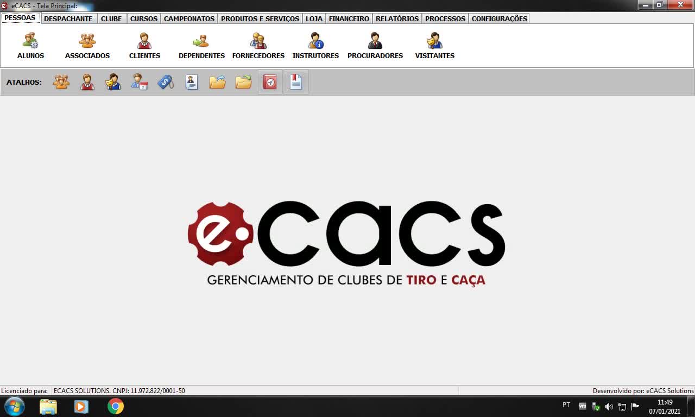Click the eCACS title bar application icon
This screenshot has width=695, height=417.
[5, 5]
